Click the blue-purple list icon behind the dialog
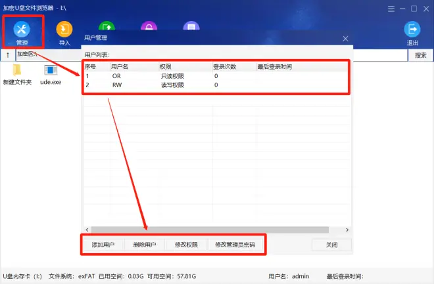Screen dimensions: 434x284 coord(191,26)
